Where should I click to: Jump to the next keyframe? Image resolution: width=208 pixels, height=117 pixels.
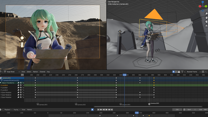[109, 109]
